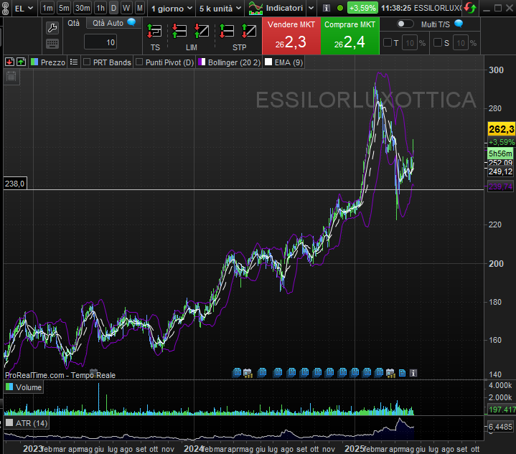Click the Multi T/S help bubble
The width and height of the screenshot is (516, 454).
click(x=459, y=24)
